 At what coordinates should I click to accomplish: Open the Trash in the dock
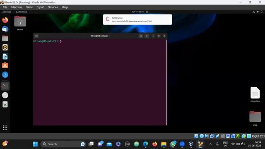pos(5,104)
